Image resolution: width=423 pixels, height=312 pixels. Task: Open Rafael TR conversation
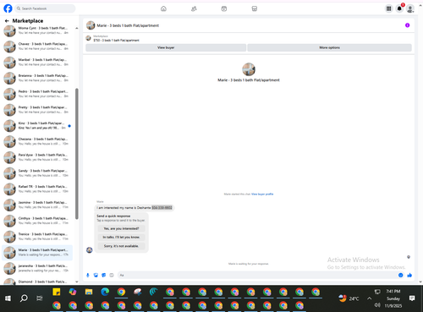[x=37, y=189]
